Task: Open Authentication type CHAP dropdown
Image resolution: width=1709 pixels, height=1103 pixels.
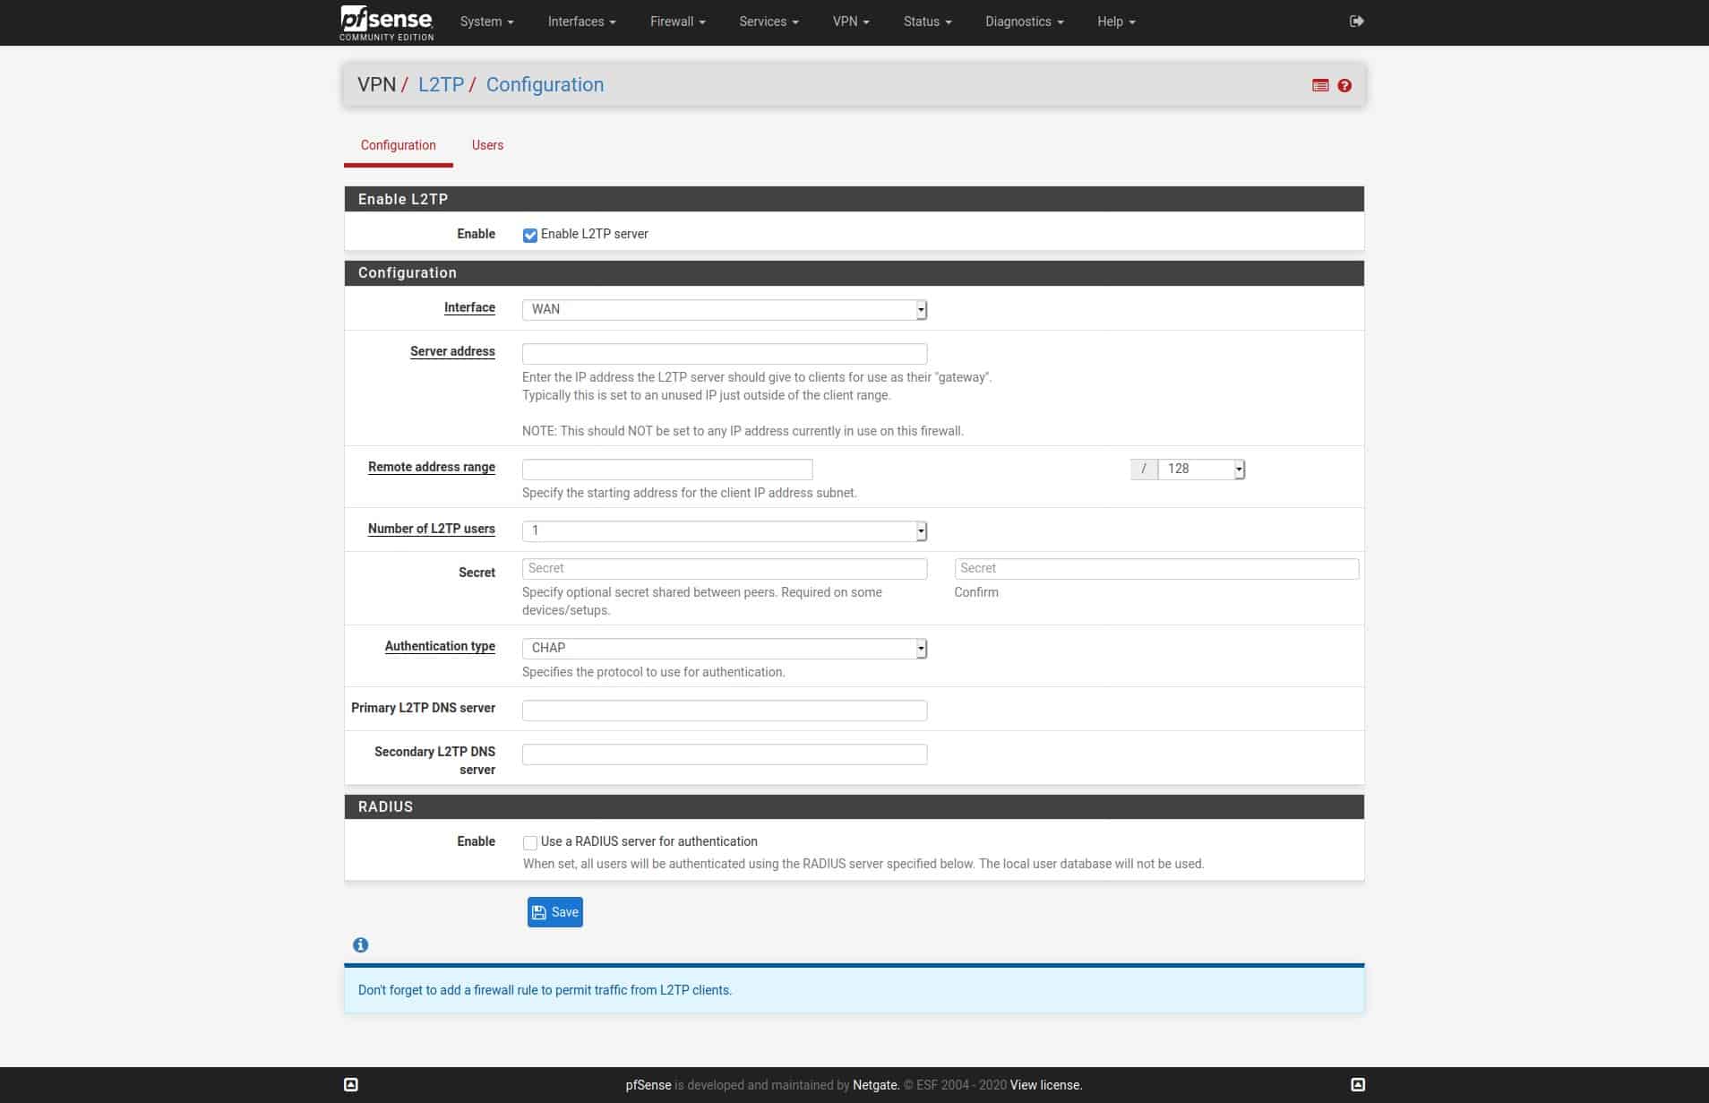Action: [x=725, y=648]
